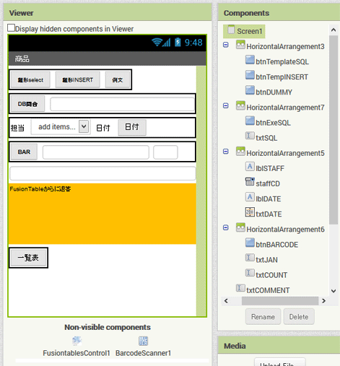
Task: Click the HorizontalArrangement7 layout icon
Action: [240, 106]
